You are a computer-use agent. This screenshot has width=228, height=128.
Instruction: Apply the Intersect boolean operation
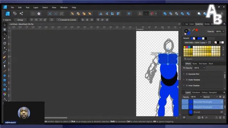(x=177, y=14)
